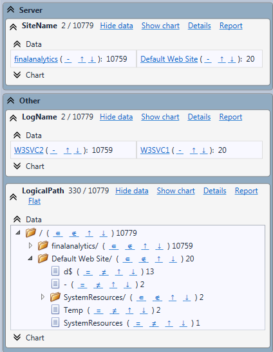The image size is (273, 352).
Task: Click not-equals filter for Temp
Action: pyautogui.click(x=115, y=311)
